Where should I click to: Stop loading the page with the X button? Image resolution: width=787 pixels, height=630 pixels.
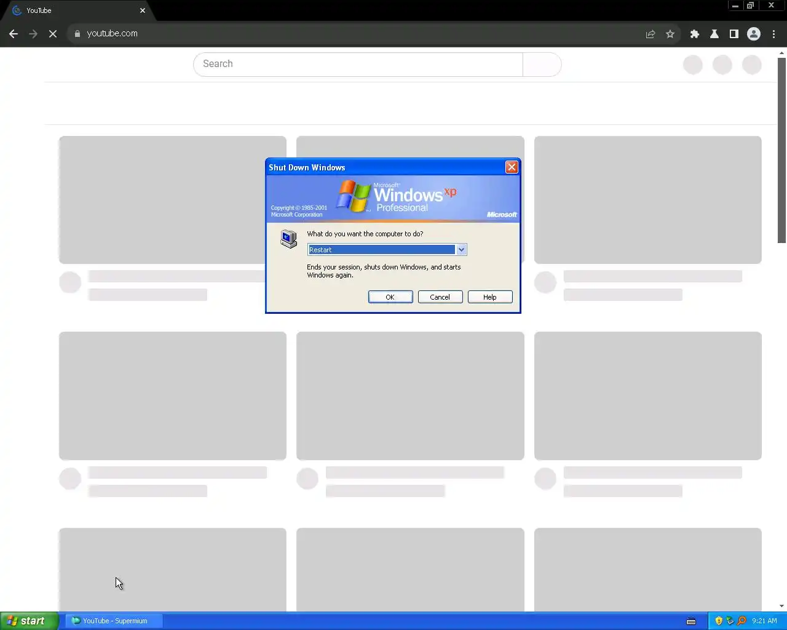coord(53,34)
